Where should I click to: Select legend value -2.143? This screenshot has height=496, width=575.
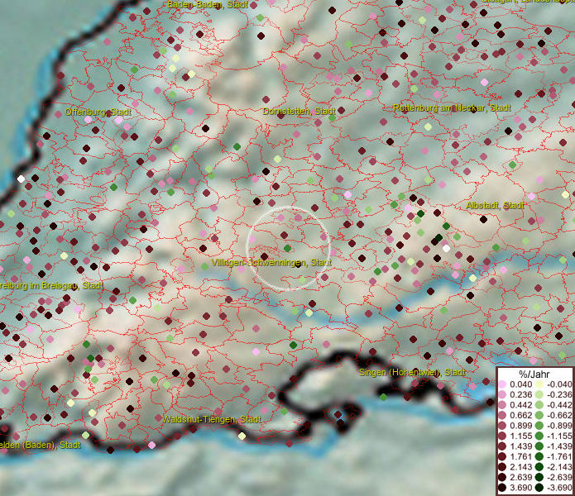(559, 467)
